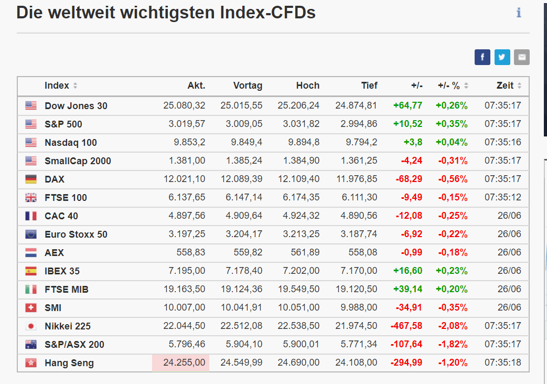Click the Swiss flag beside SMI
Image resolution: width=547 pixels, height=384 pixels.
click(x=31, y=308)
